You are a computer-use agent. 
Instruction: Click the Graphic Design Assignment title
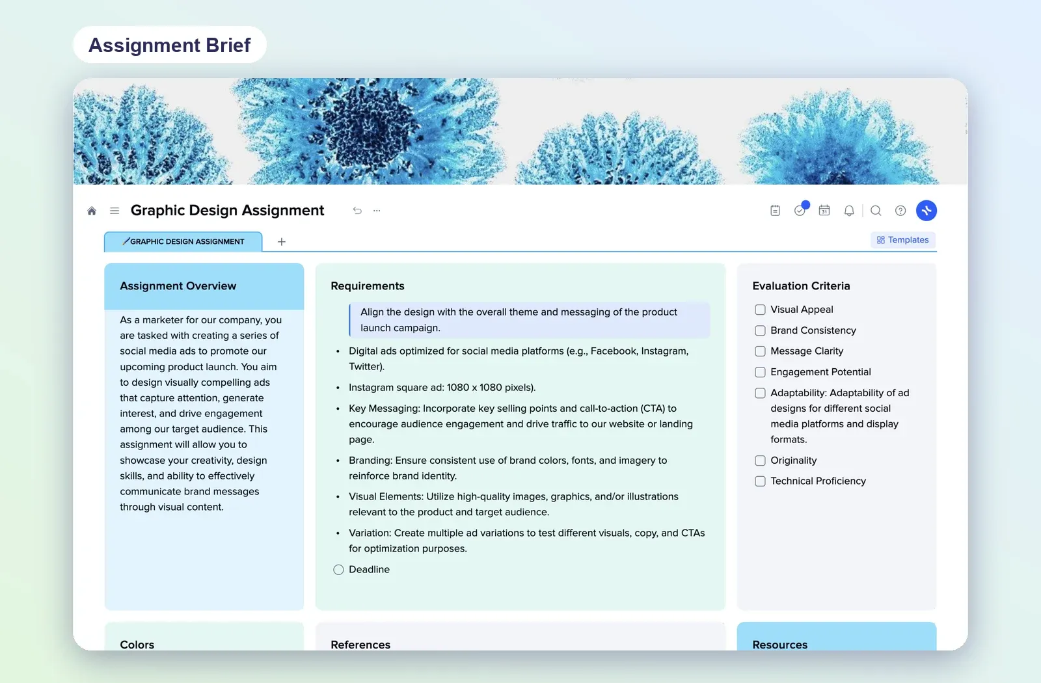(x=227, y=210)
